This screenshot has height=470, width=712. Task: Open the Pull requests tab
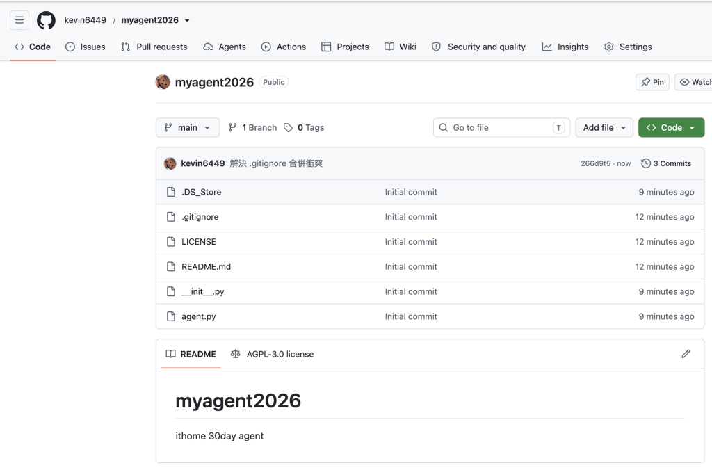click(154, 47)
